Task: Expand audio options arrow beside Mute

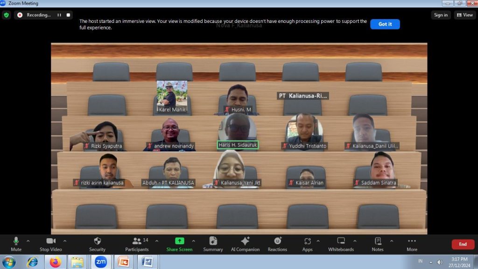Action: tap(28, 241)
